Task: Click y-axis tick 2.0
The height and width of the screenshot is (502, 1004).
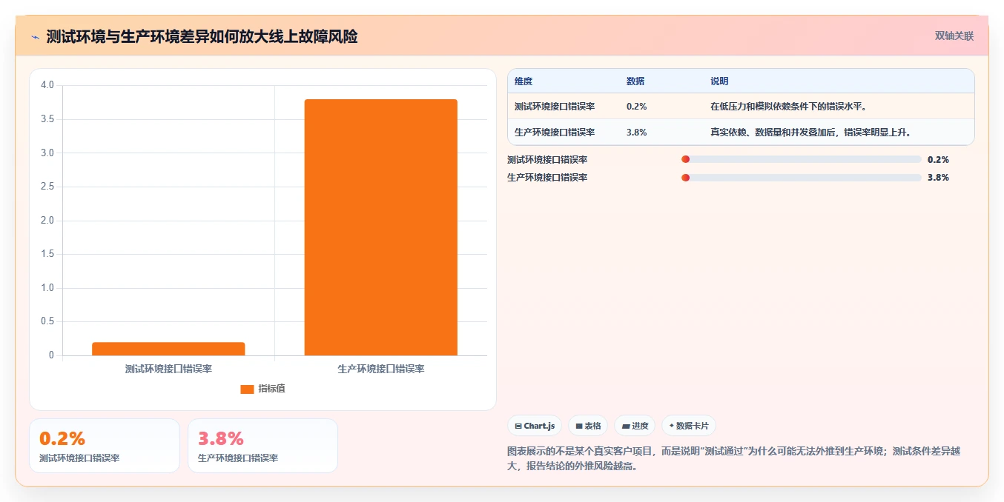Action: (x=47, y=221)
